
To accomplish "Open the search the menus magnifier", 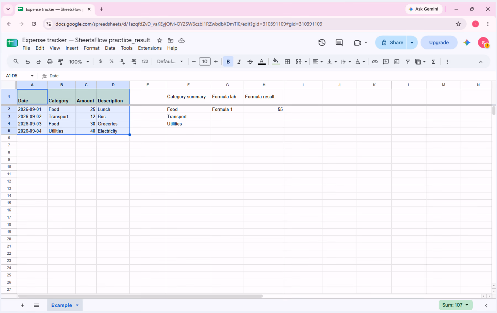I will [x=16, y=61].
